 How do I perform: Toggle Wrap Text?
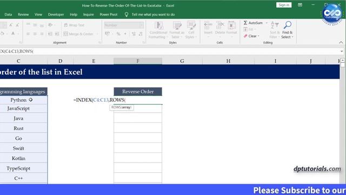[74, 25]
